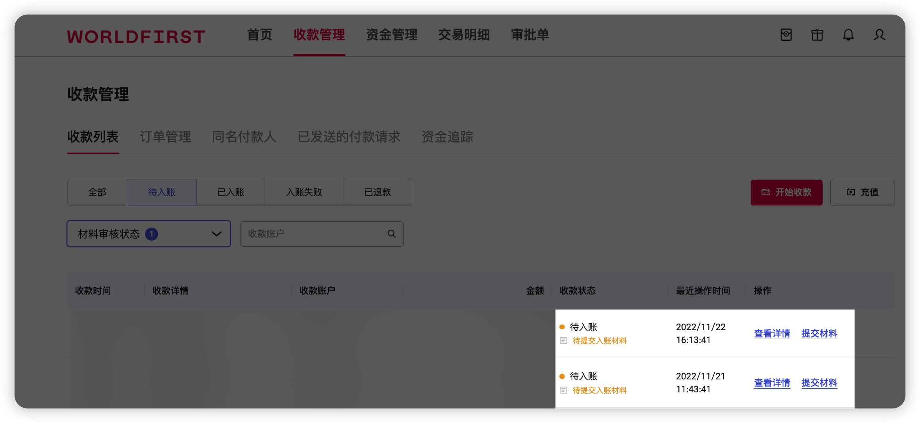
Task: Click the 收款管理 page heading
Action: pos(98,94)
